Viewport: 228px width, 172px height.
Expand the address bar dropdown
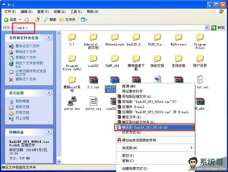point(207,27)
